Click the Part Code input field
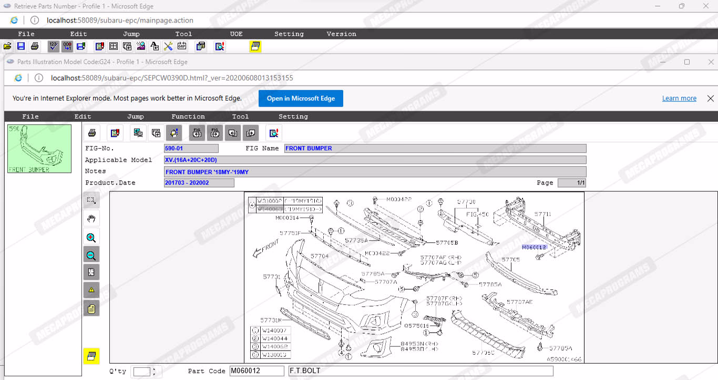Viewport: 718px width, 380px height. (257, 371)
